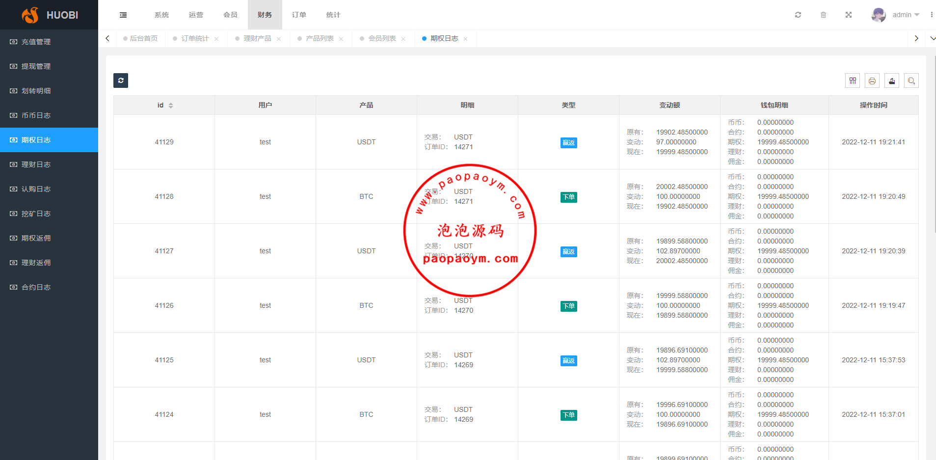Switch to the 订单统计 tab
The height and width of the screenshot is (460, 936).
(x=195, y=38)
